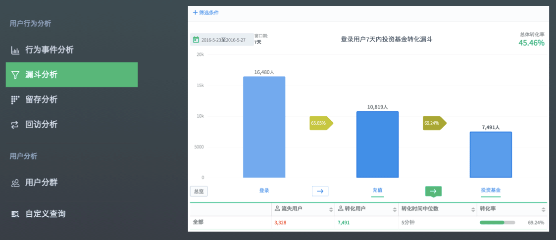Screen dimensions: 556x240
Task: Select the green arrow between 充值 and 投资基金
Action: (x=433, y=191)
